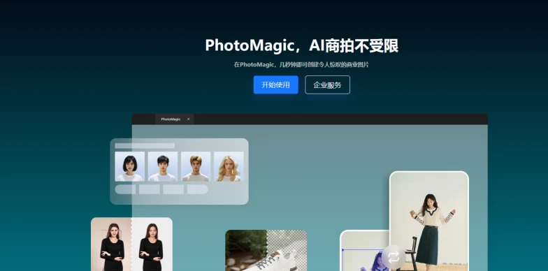Open the small card behind the swap icon
Screen dimensions: 548x271
365,250
